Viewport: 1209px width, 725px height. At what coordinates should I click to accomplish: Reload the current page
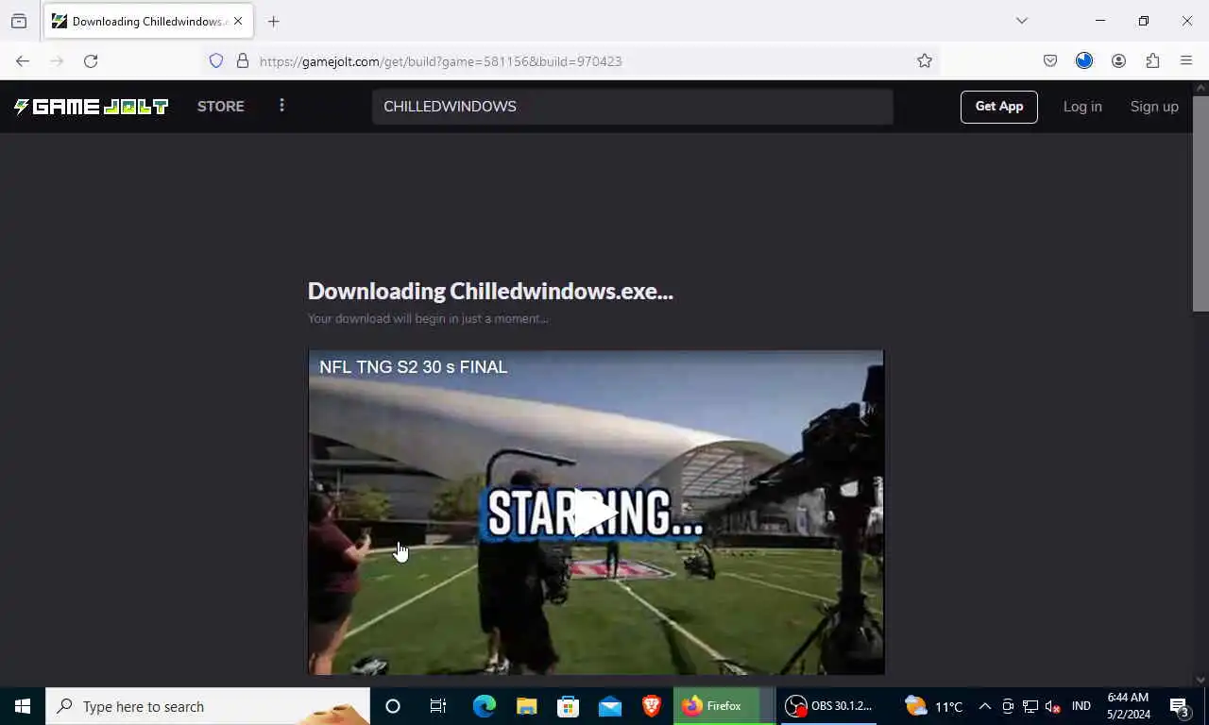[x=91, y=61]
